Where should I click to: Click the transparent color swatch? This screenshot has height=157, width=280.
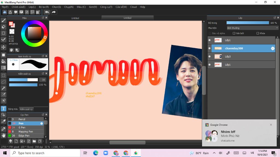tap(12, 32)
